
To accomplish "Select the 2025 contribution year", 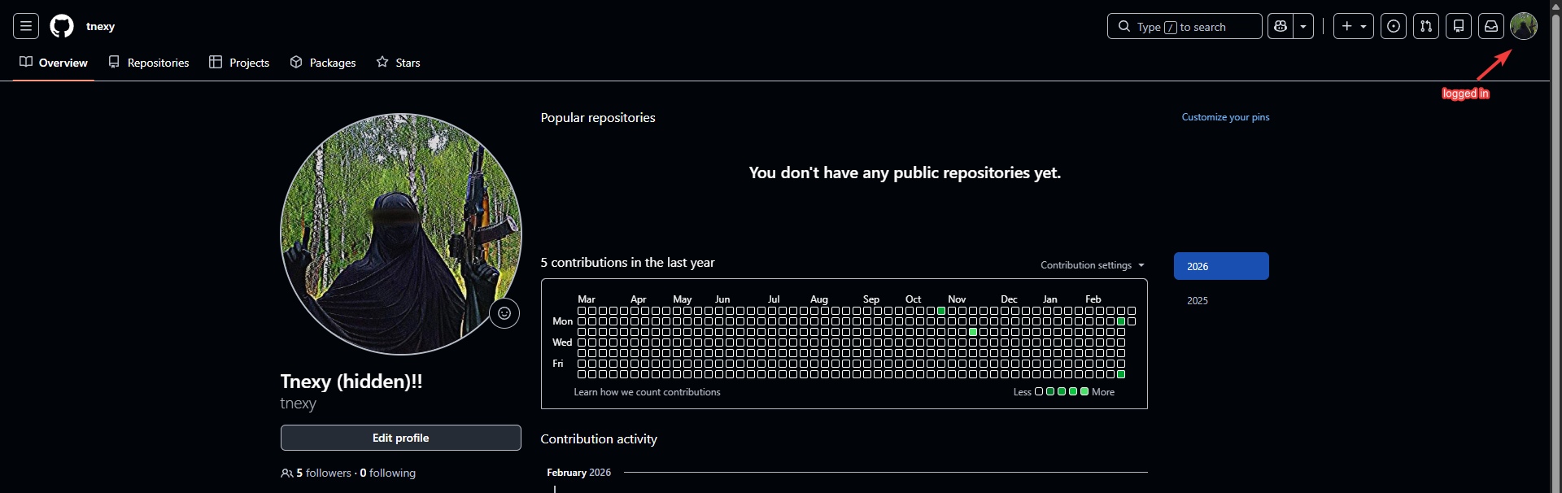I will tap(1198, 300).
